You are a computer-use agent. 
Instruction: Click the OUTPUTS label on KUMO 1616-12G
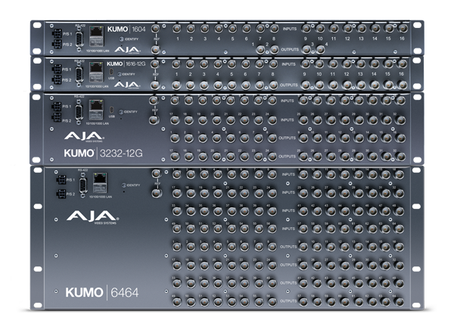click(288, 85)
